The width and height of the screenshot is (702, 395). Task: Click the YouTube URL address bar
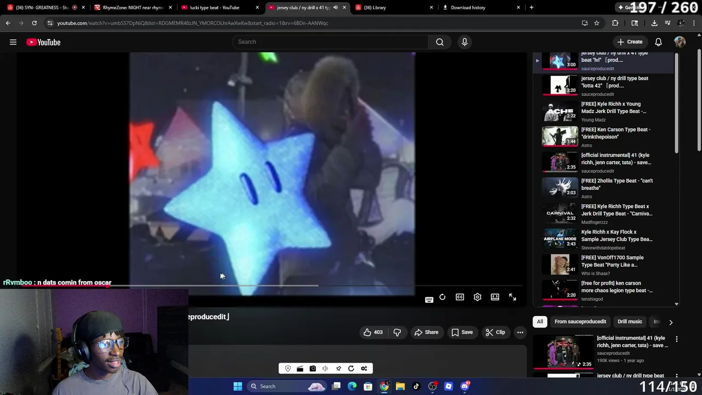[x=313, y=23]
